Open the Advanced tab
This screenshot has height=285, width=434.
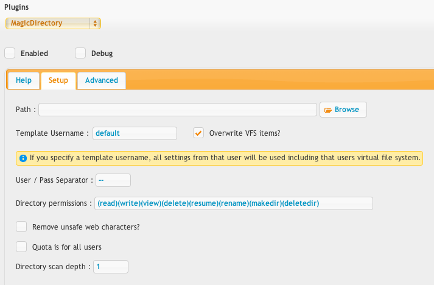point(102,80)
